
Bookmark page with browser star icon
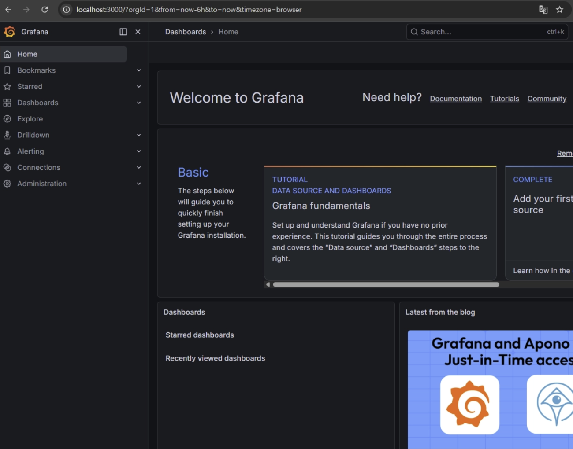pos(559,10)
